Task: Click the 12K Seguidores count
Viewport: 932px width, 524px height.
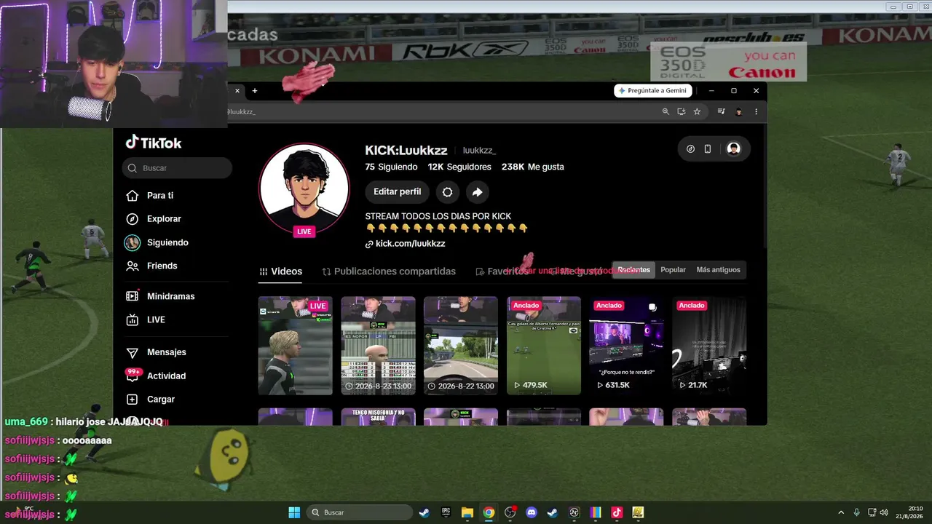Action: (459, 167)
